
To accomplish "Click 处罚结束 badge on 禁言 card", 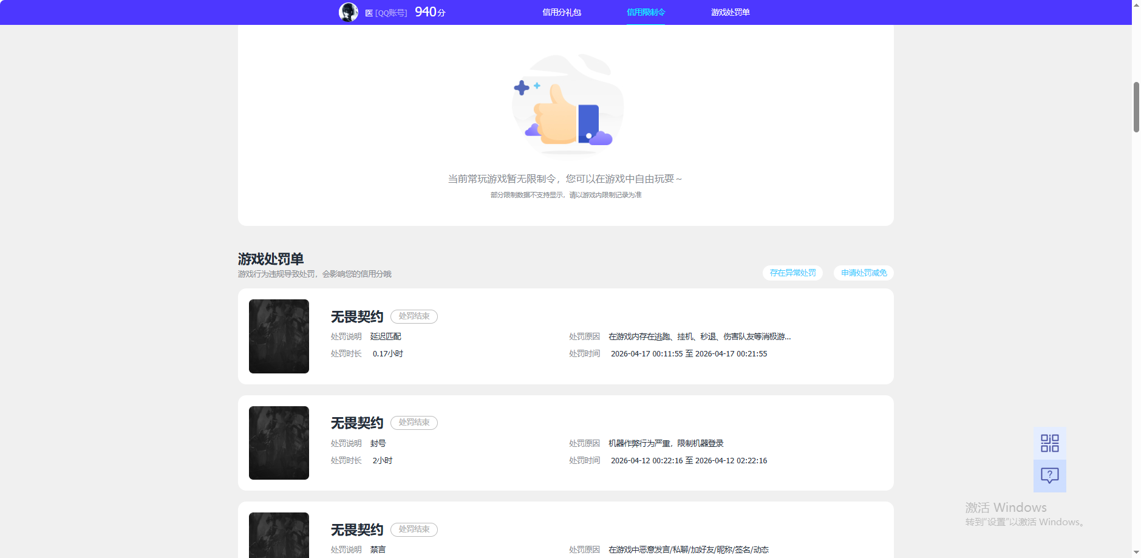I will 414,529.
